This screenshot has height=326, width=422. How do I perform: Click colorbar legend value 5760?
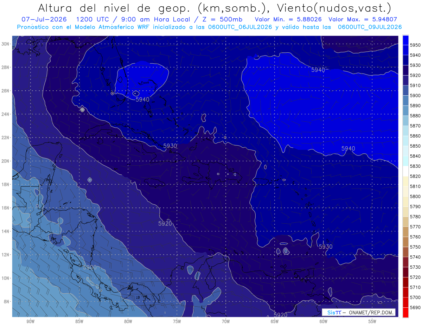415,237
